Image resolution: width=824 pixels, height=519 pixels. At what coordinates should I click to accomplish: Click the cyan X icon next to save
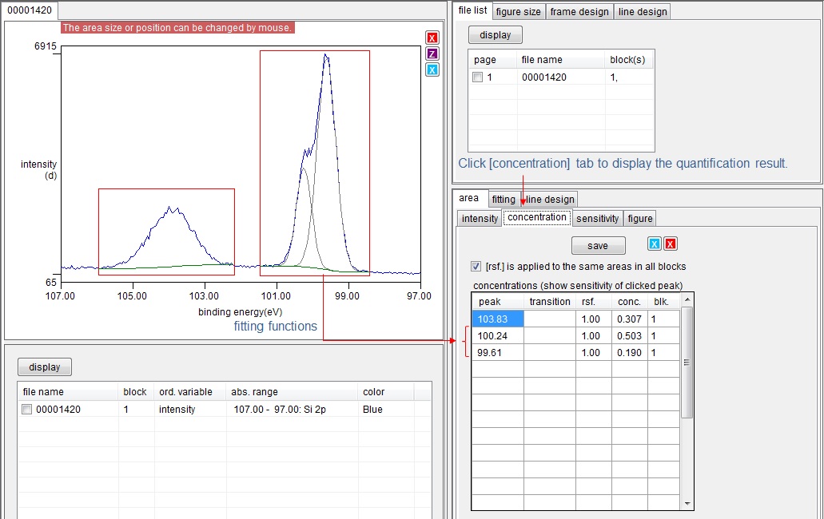tap(655, 244)
